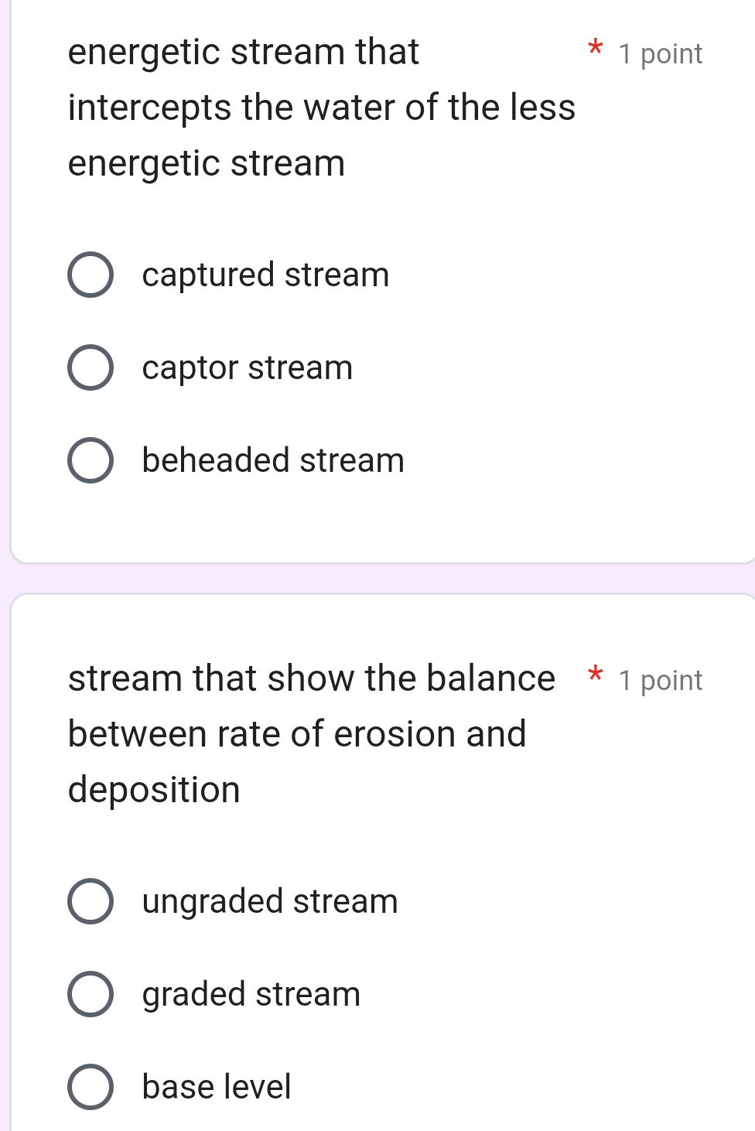Pick the "base level" radio circle
The width and height of the screenshot is (755, 1131).
(91, 1087)
